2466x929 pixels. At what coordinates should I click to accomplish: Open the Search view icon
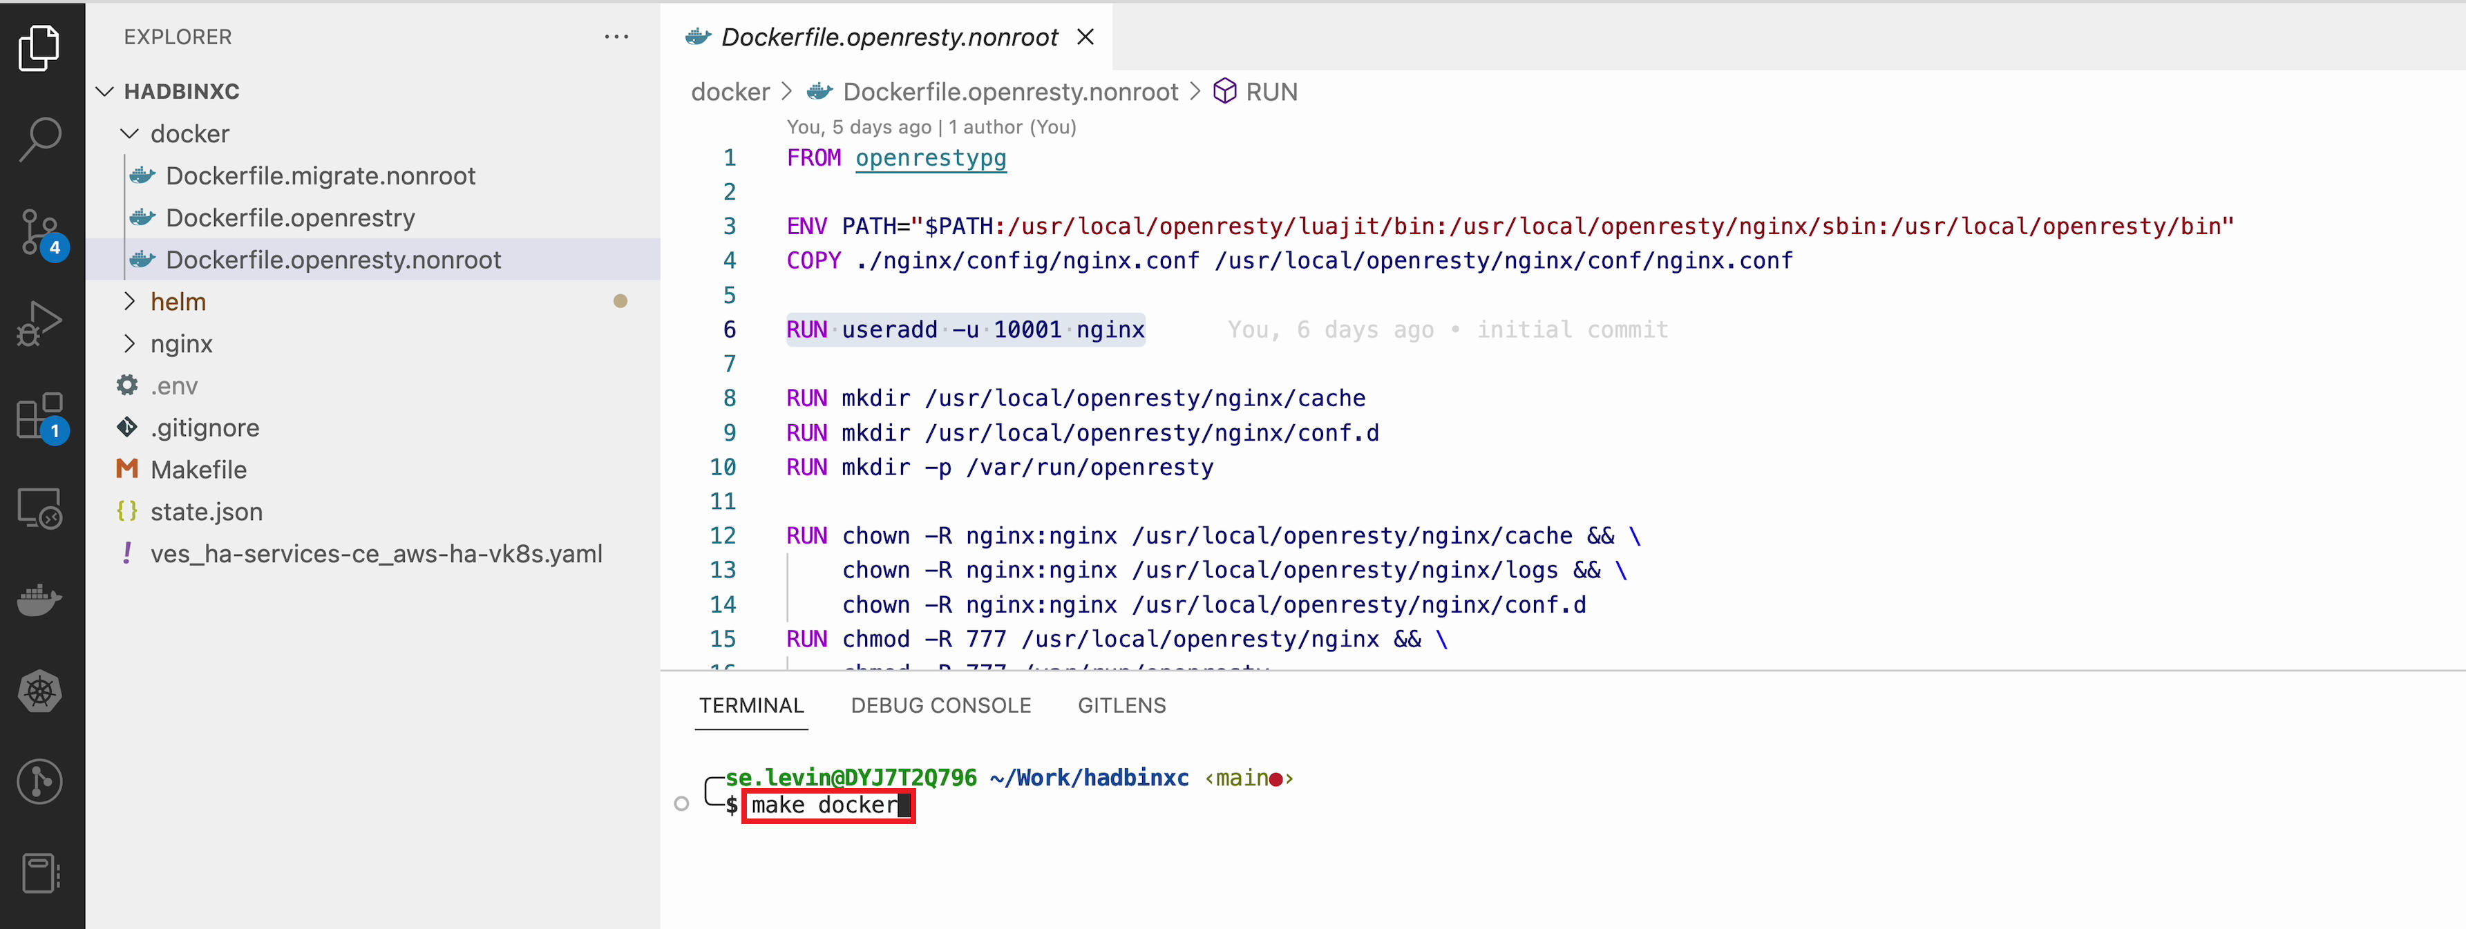coord(39,140)
